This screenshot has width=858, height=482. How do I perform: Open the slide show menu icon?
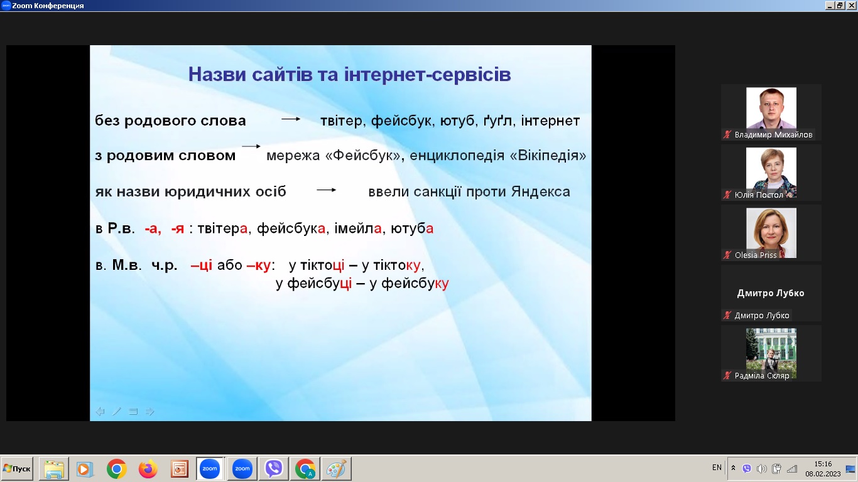[133, 412]
